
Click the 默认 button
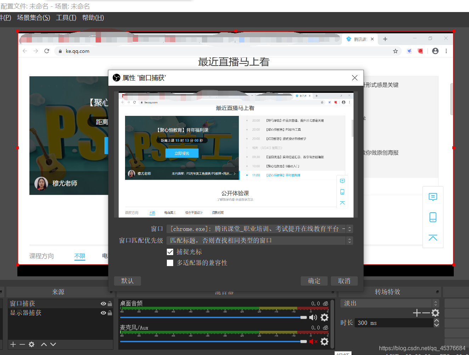coord(128,281)
